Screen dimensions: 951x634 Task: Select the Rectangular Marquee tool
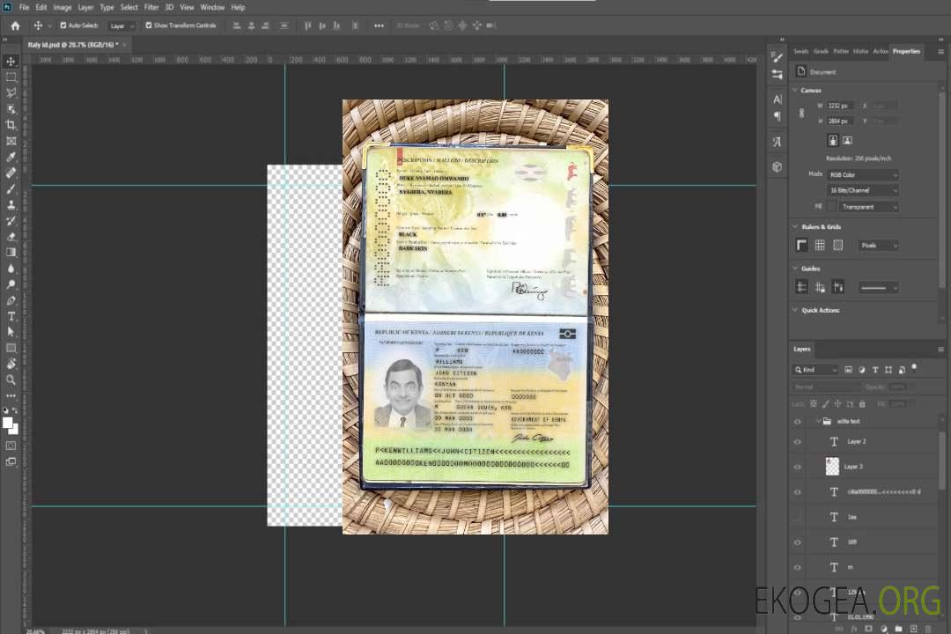(11, 77)
